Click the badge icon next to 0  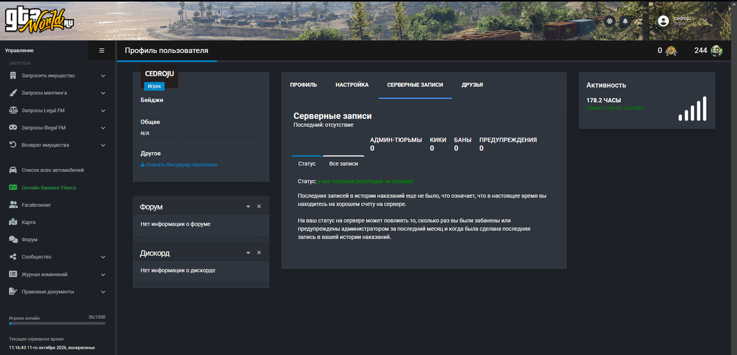(x=671, y=51)
